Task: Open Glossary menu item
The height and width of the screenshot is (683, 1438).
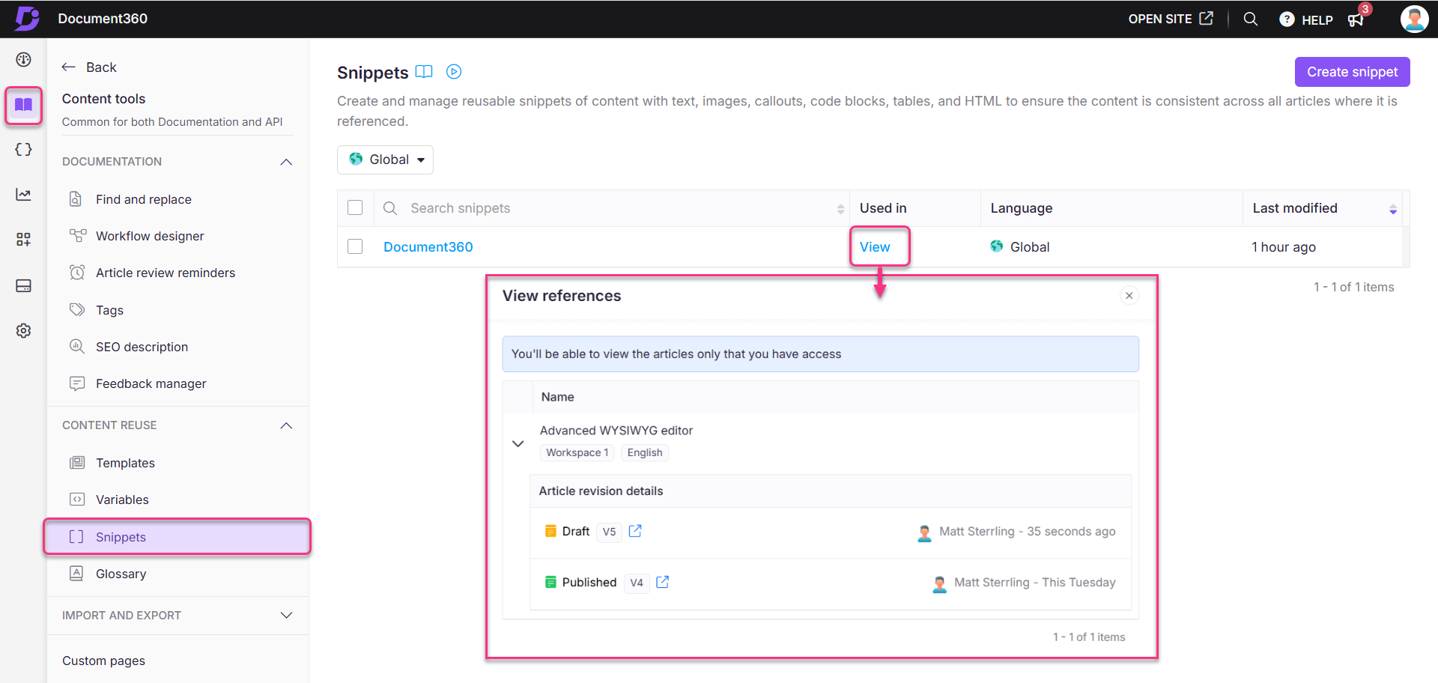Action: point(121,574)
